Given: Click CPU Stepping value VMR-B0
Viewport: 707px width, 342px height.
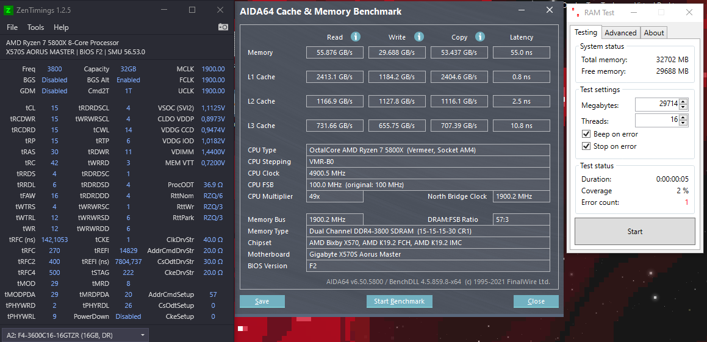Looking at the screenshot, I should click(428, 162).
